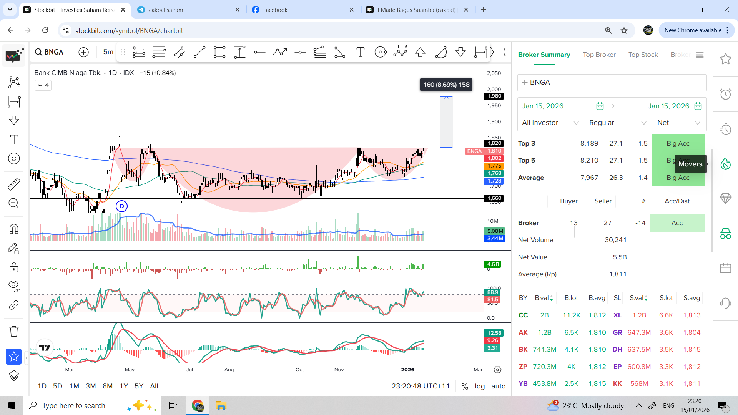Screen dimensions: 738x415
Task: Collapse the indicator legend chevron showing 4
Action: click(43, 85)
